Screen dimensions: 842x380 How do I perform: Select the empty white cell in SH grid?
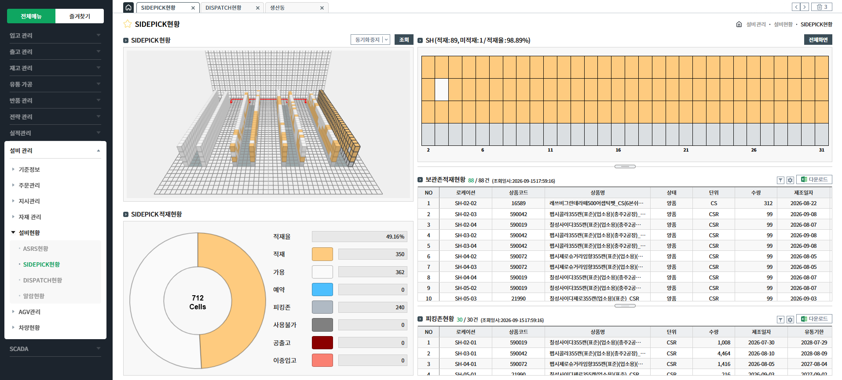tap(442, 90)
